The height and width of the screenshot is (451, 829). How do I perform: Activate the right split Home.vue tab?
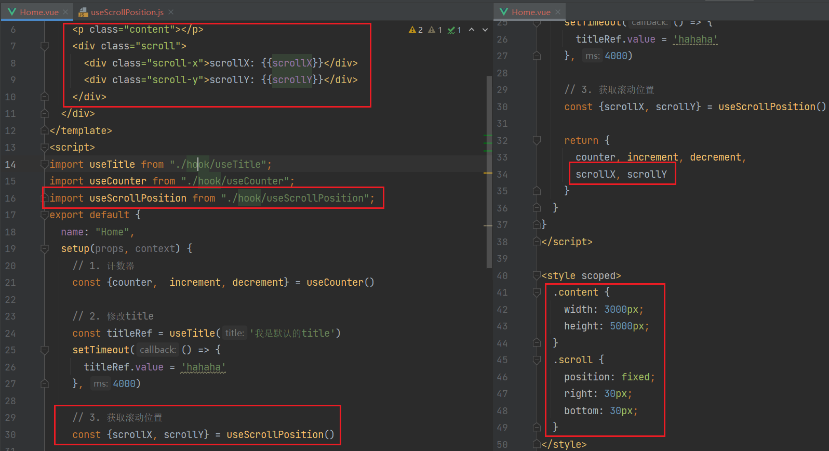[x=531, y=12]
